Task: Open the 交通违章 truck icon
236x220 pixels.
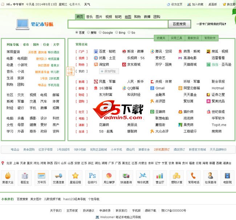Action: pos(58,176)
